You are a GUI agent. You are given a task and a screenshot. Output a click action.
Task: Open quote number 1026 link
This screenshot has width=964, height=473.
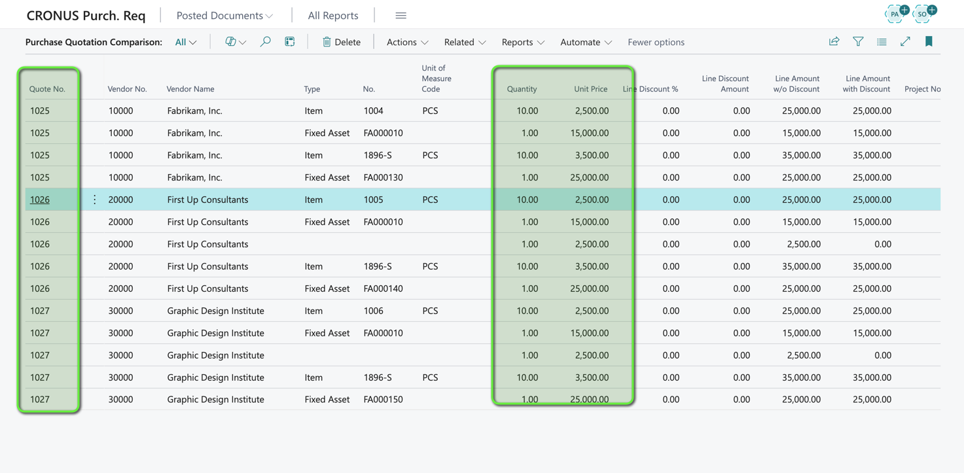pyautogui.click(x=40, y=200)
